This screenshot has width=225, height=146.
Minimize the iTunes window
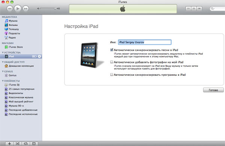click(x=7, y=2)
